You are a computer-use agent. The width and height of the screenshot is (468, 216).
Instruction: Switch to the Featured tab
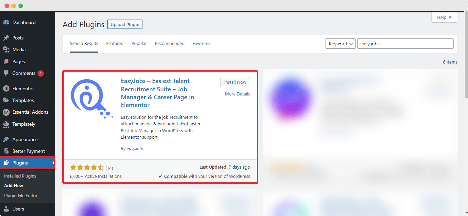click(x=115, y=44)
